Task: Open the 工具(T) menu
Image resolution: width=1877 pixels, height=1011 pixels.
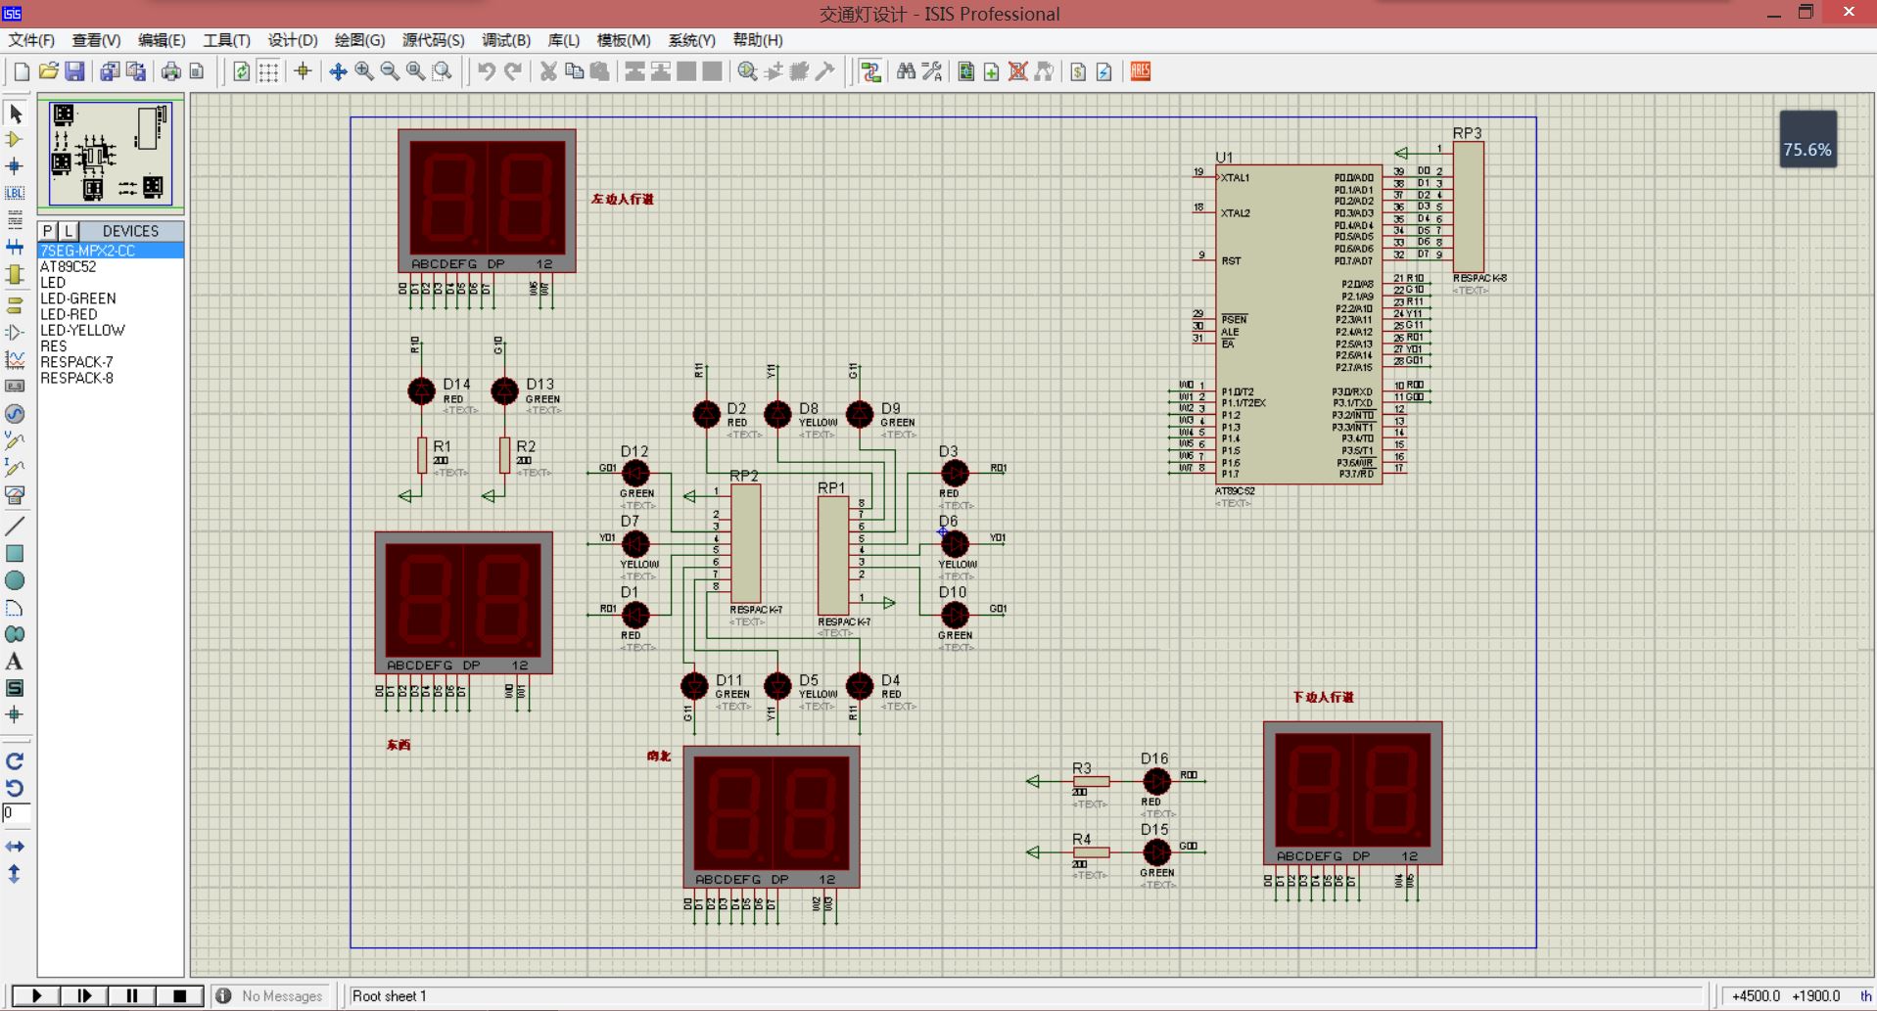Action: (226, 40)
